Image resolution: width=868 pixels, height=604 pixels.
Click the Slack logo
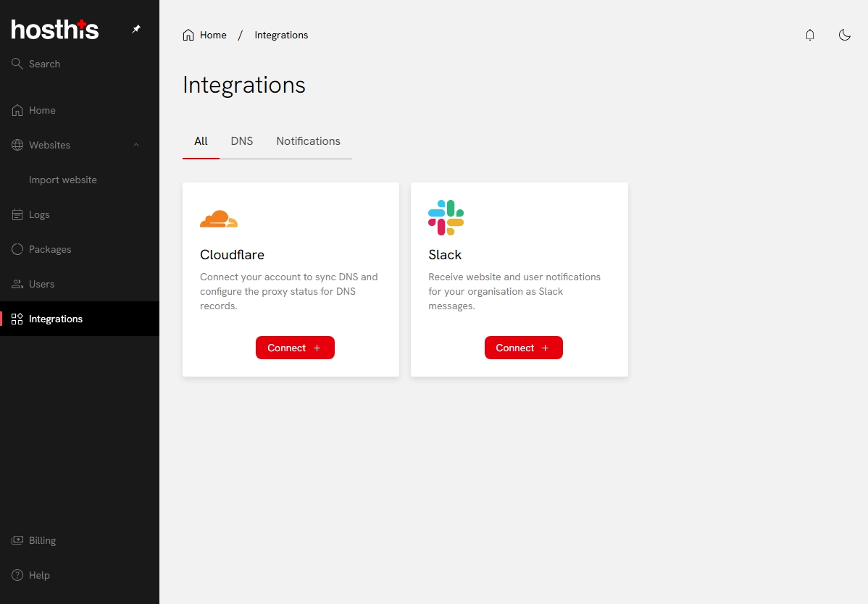click(x=446, y=217)
